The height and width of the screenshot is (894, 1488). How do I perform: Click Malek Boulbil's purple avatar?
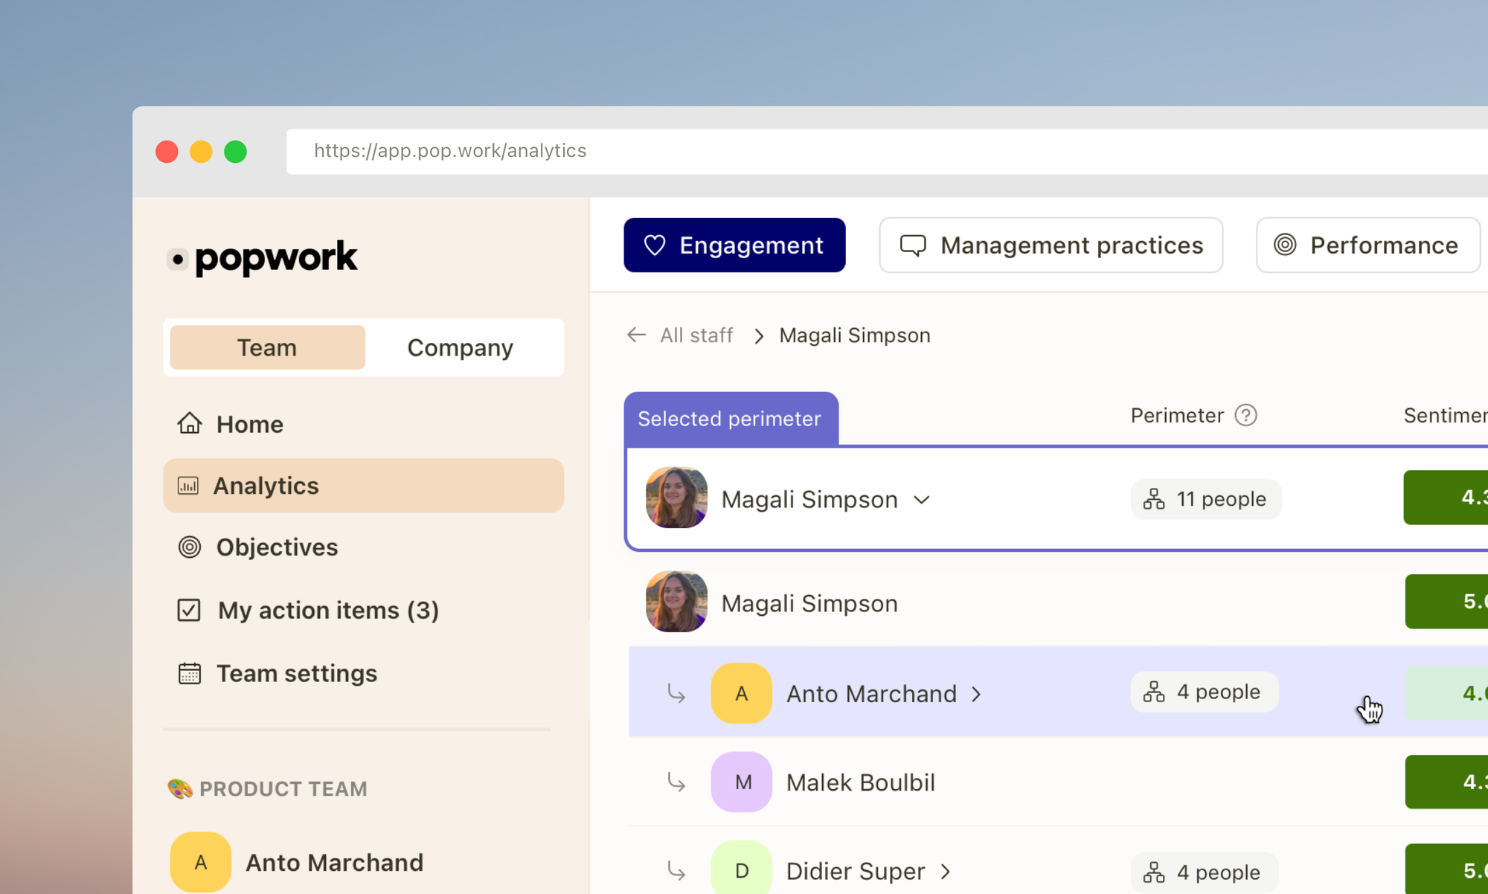[x=742, y=782]
